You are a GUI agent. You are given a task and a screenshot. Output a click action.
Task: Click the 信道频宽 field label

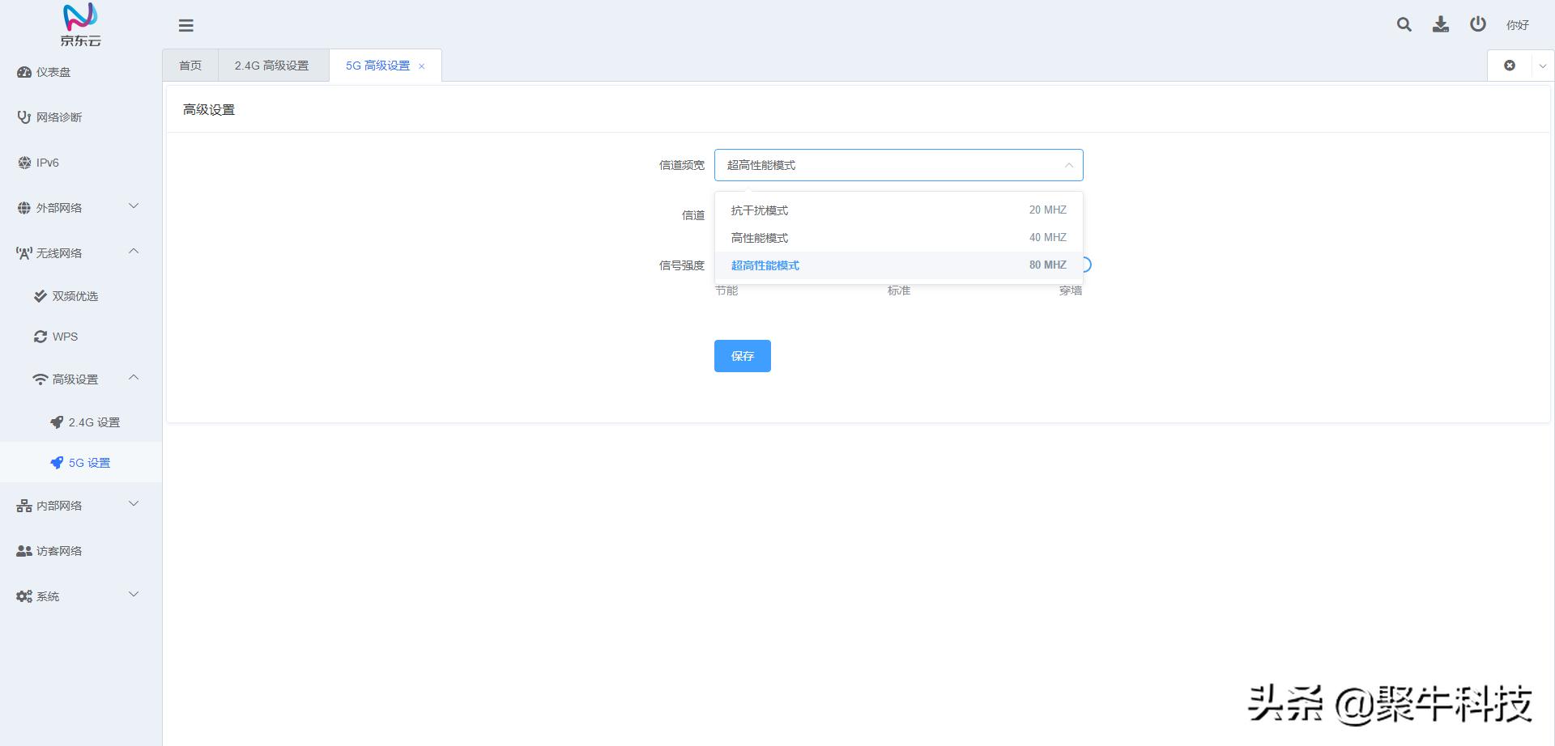click(x=682, y=165)
